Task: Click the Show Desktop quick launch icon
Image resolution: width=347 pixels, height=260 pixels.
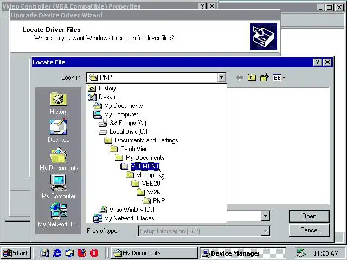Action: pos(44,253)
